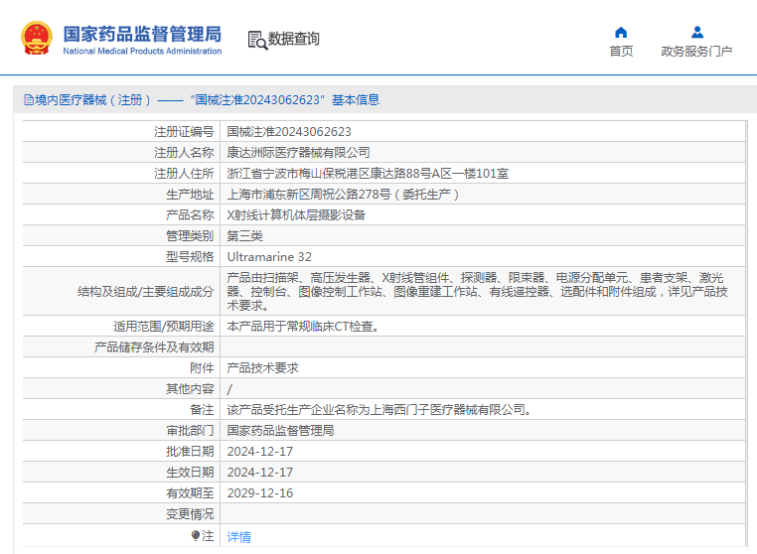Click the 产品储存条件及有效期 label
The image size is (757, 554).
tap(154, 347)
